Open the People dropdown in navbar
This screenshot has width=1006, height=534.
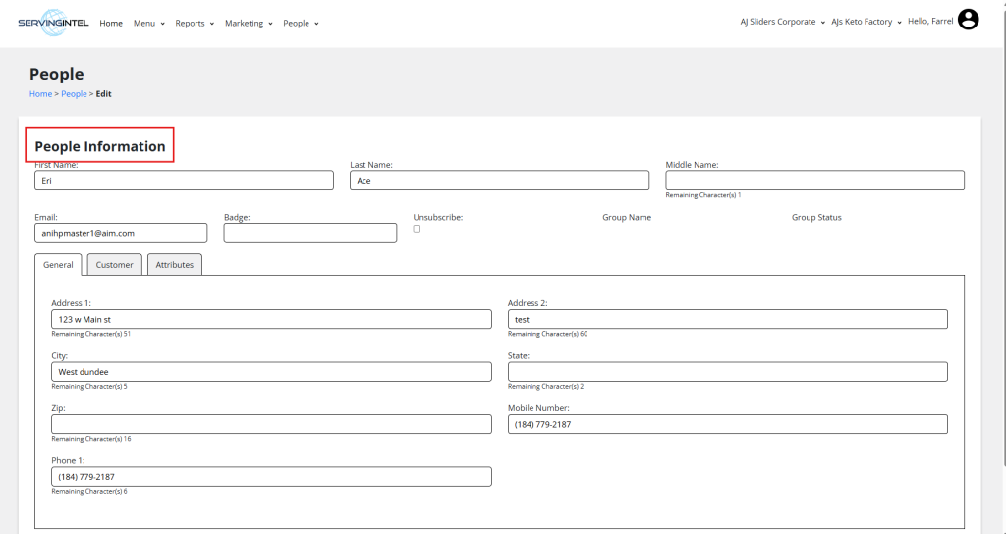301,24
